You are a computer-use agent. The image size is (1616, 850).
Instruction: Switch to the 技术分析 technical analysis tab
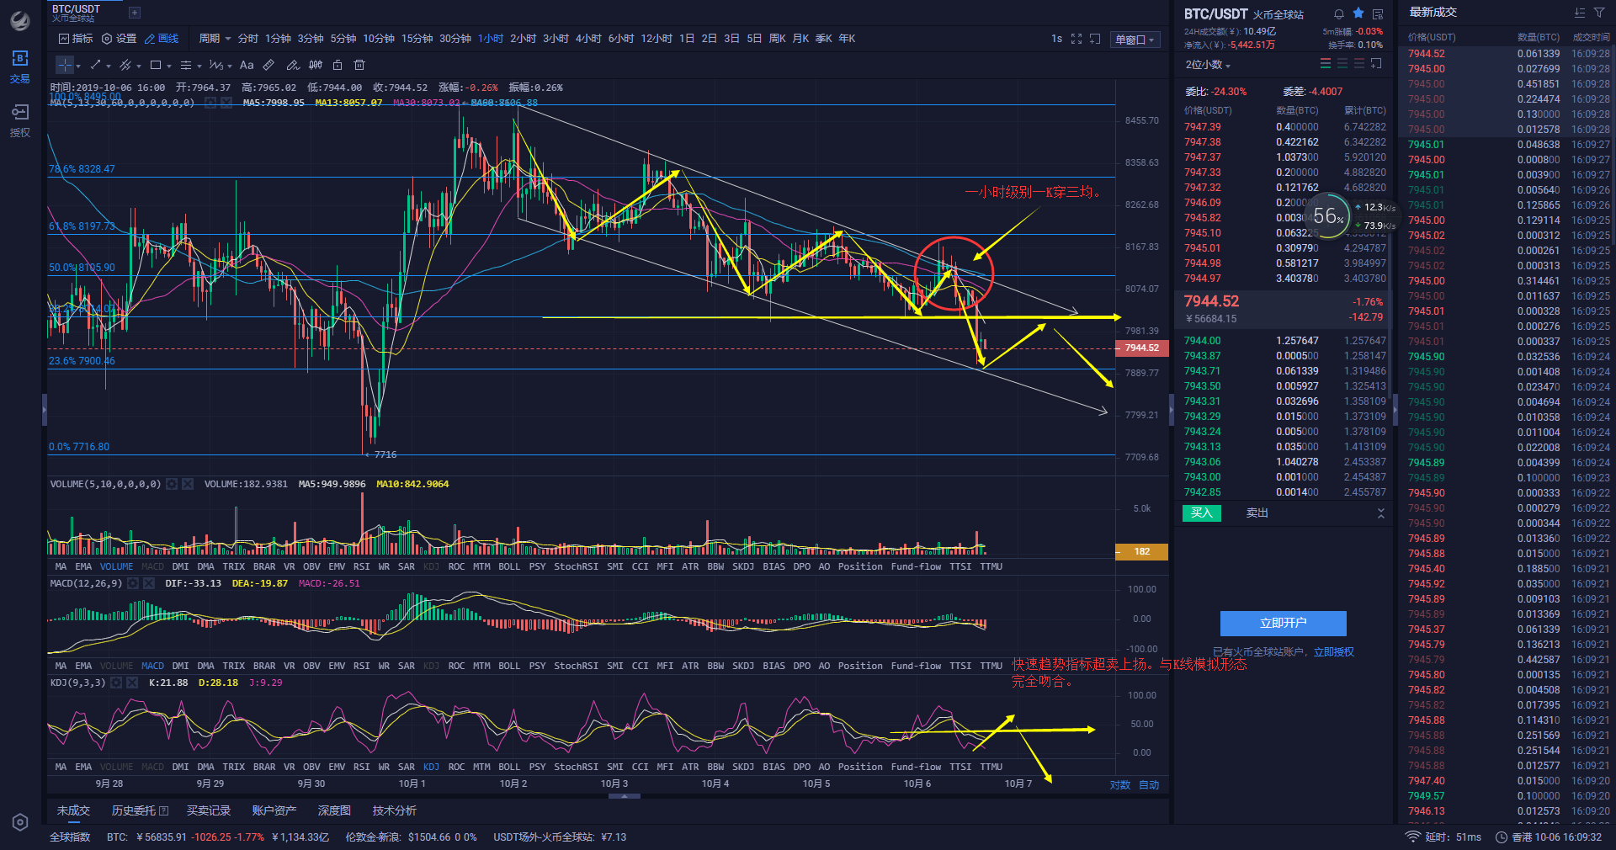(395, 810)
